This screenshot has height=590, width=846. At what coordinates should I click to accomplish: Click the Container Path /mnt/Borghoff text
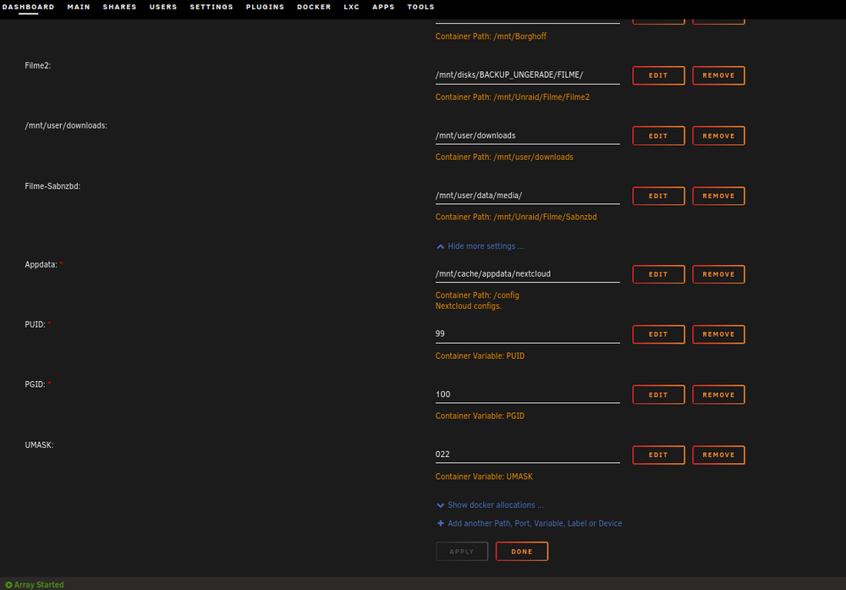point(491,36)
